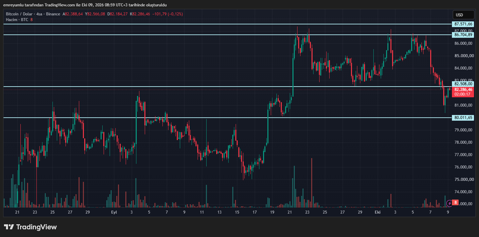Select the 82.508,00 price line label
Image resolution: width=479 pixels, height=237 pixels.
pyautogui.click(x=463, y=84)
